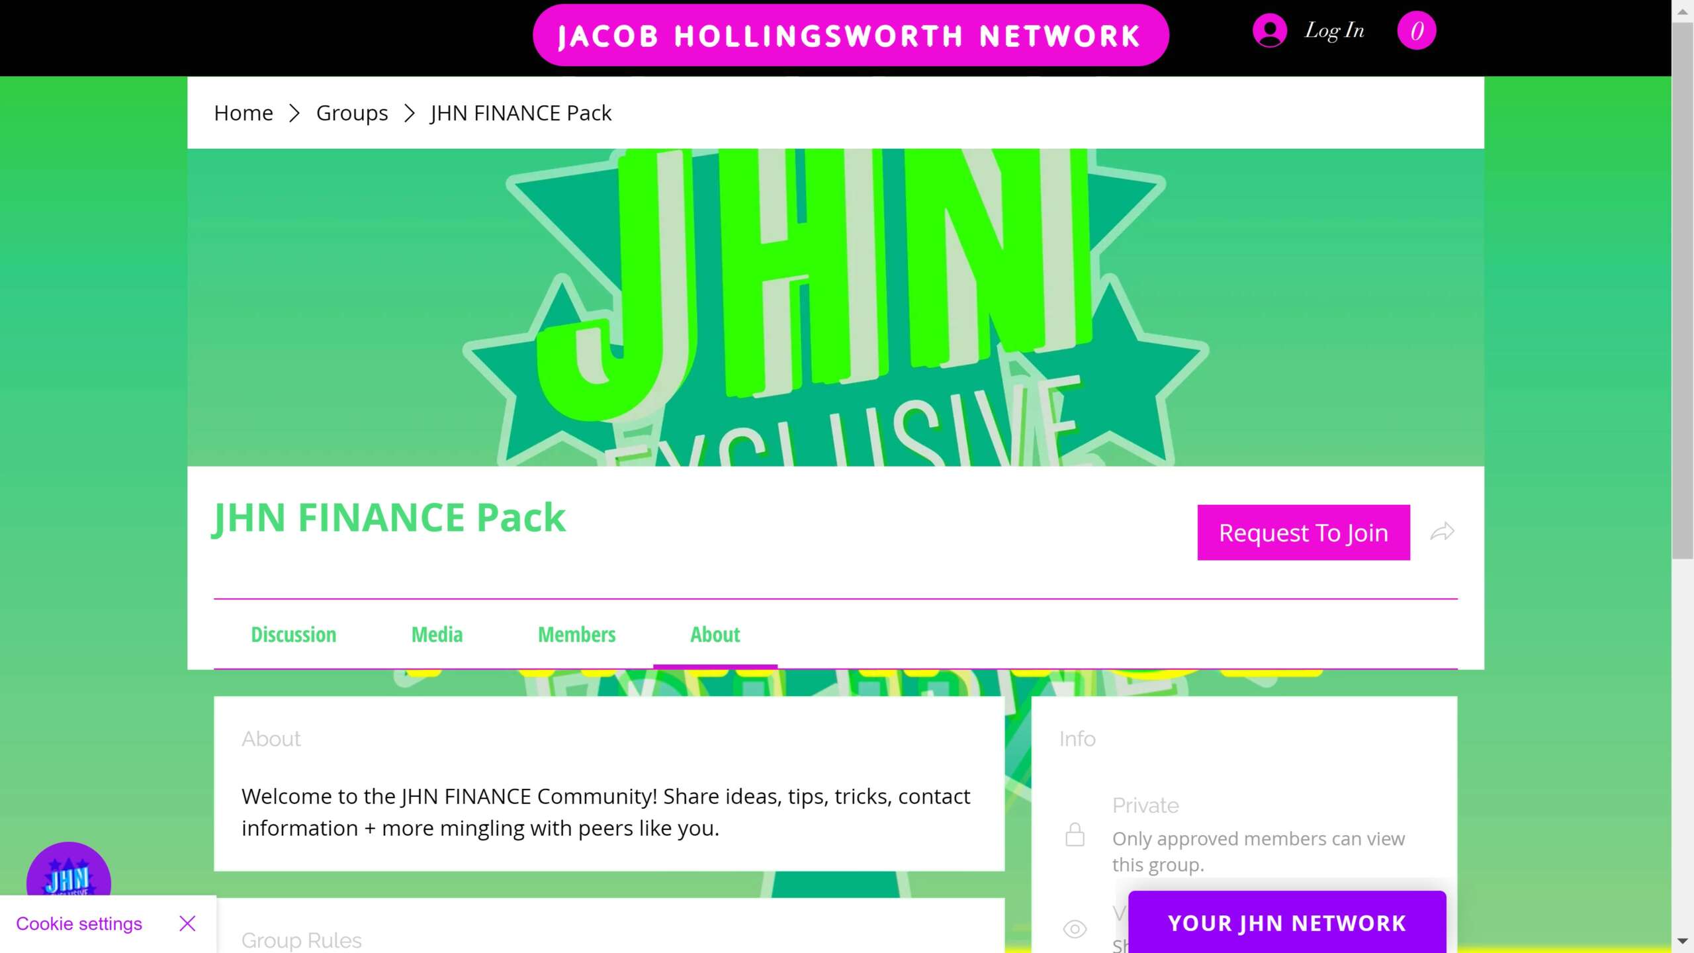Open the Media tab
Screen dimensions: 1694x953
click(x=437, y=634)
